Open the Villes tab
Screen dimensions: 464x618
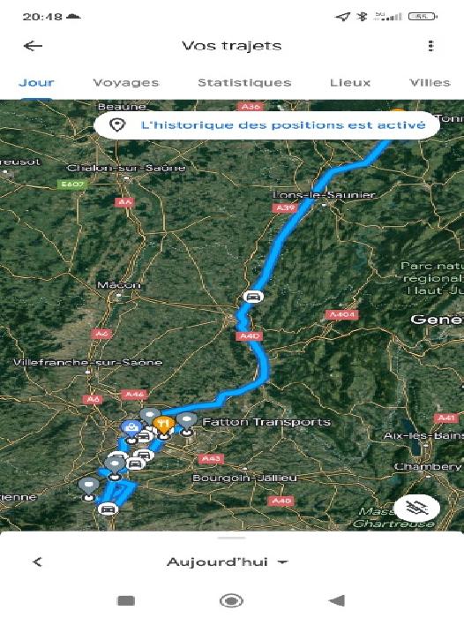[x=430, y=83]
